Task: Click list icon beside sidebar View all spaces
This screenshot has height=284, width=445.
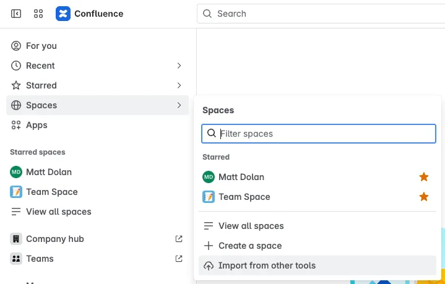Action: [x=16, y=212]
